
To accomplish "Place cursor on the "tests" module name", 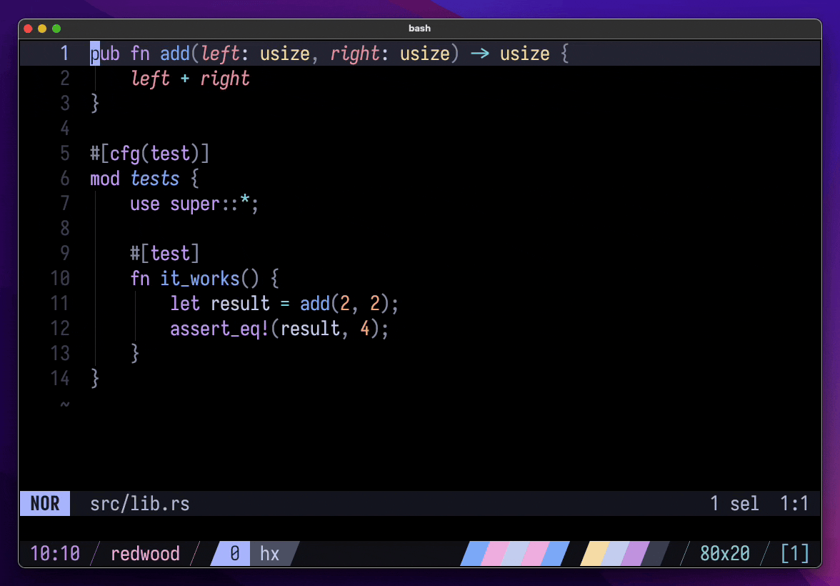I will tap(155, 179).
